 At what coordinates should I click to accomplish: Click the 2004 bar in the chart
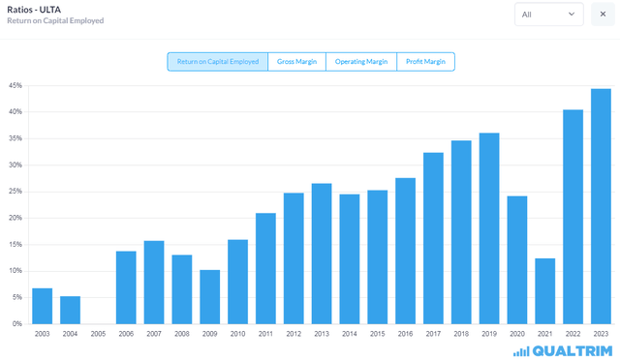(70, 311)
